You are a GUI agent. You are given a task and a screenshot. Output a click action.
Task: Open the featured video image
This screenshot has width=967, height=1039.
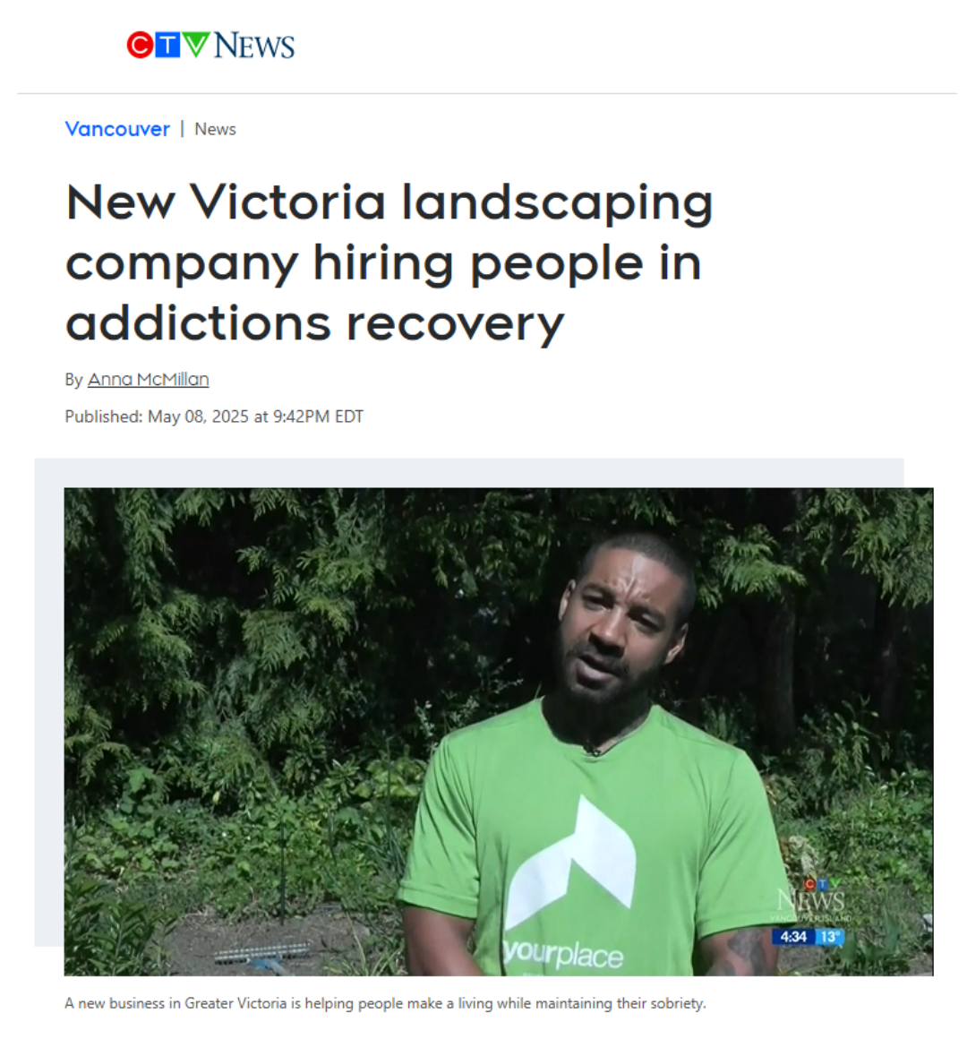(x=498, y=732)
